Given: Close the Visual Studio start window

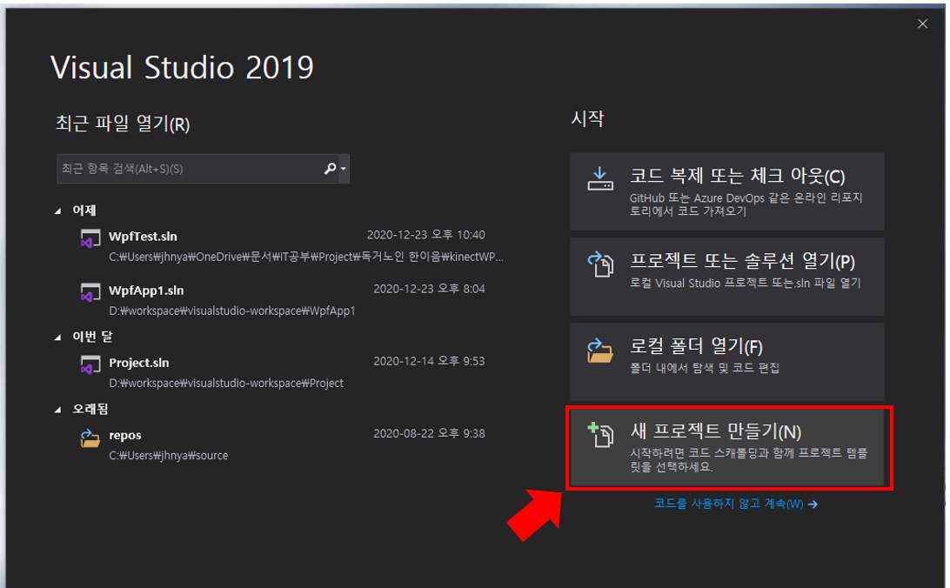Looking at the screenshot, I should 922,23.
